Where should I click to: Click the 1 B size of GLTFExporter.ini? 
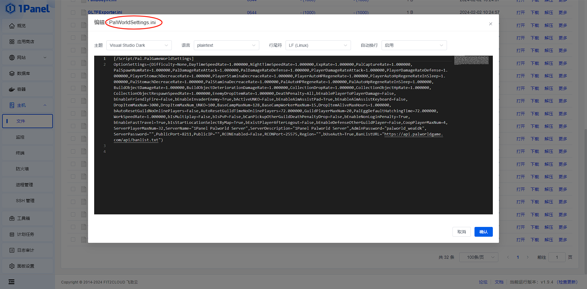[410, 13]
